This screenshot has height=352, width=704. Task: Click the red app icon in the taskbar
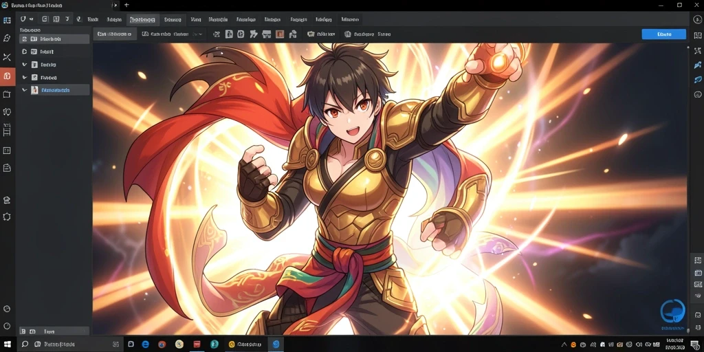pyautogui.click(x=197, y=344)
